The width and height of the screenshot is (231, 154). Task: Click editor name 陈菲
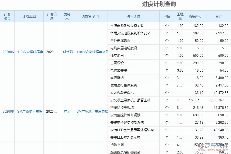[67, 112]
